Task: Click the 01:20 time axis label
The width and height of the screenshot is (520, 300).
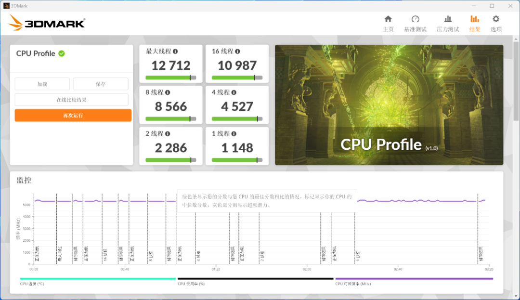Action: [x=216, y=269]
